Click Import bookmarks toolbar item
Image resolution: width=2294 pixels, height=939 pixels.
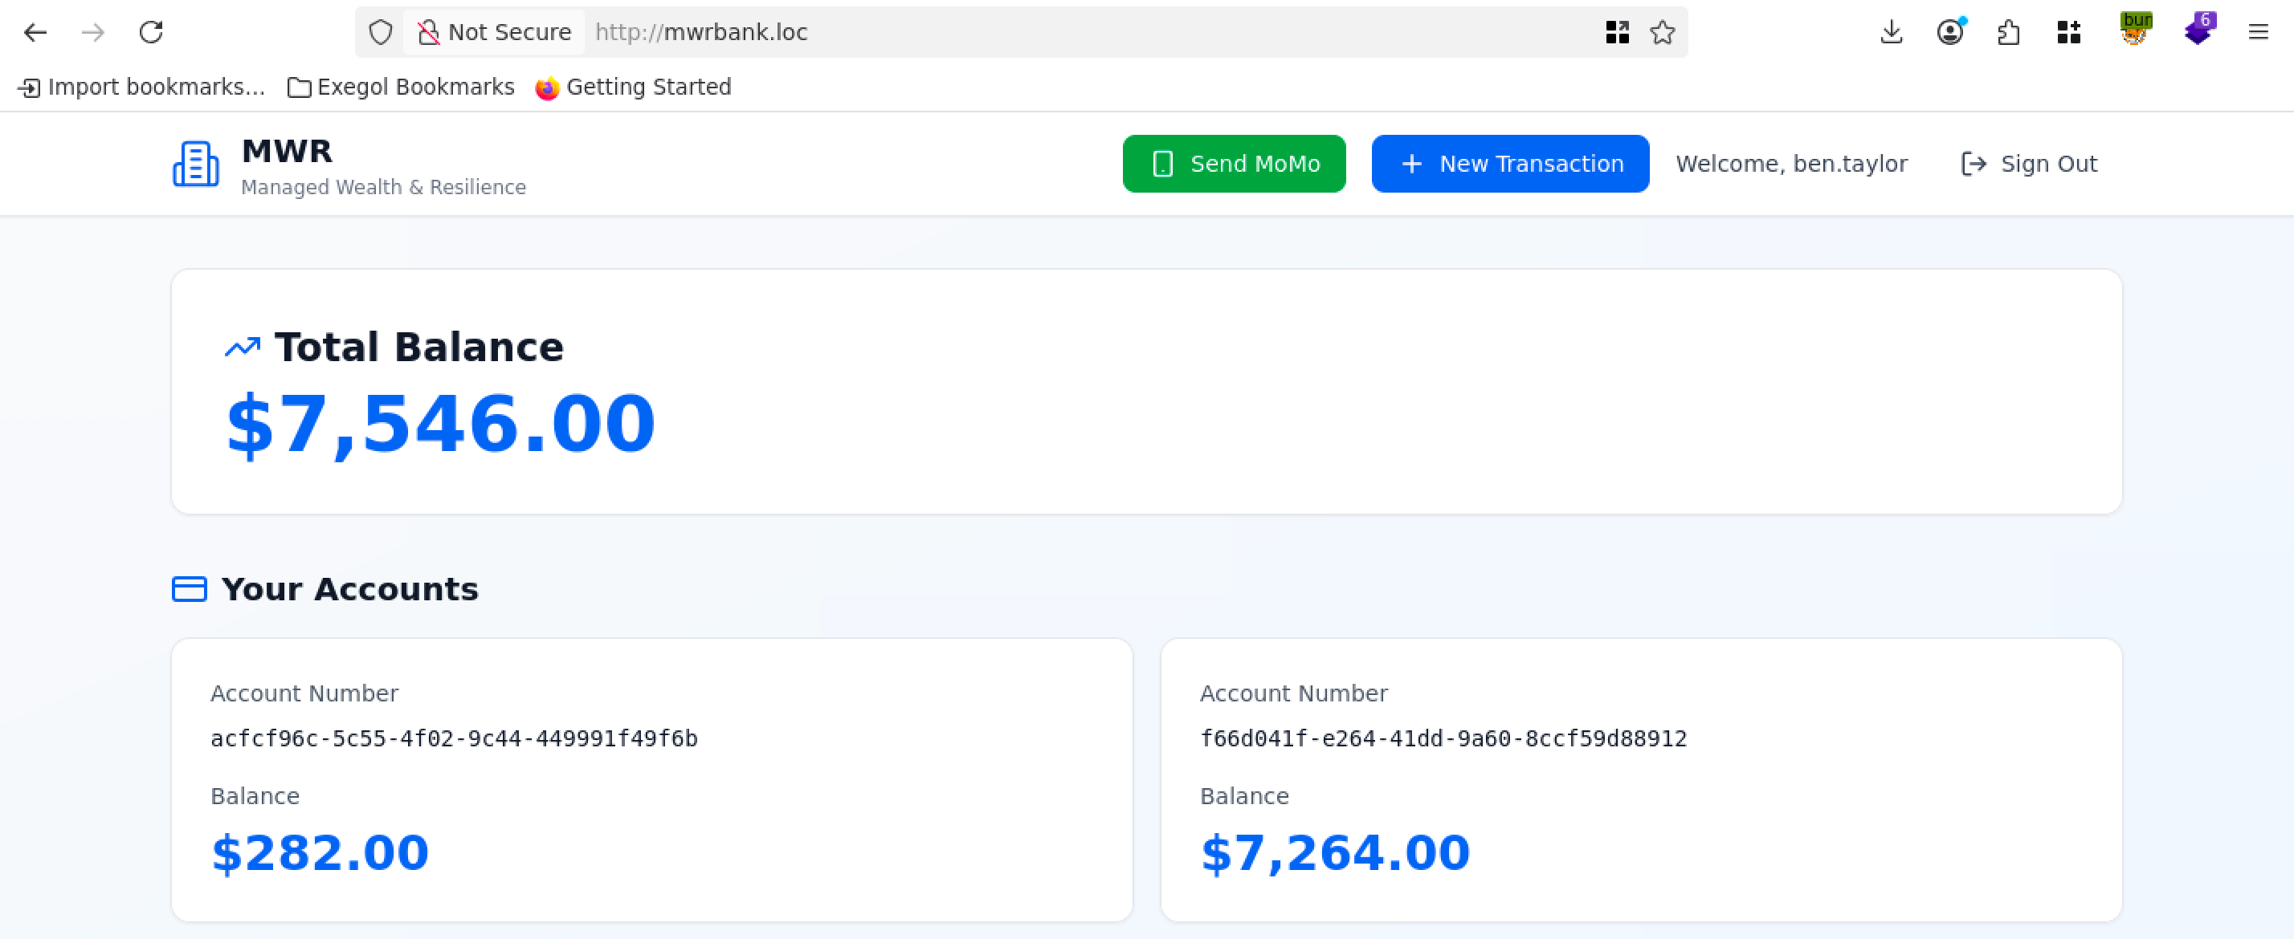coord(141,87)
